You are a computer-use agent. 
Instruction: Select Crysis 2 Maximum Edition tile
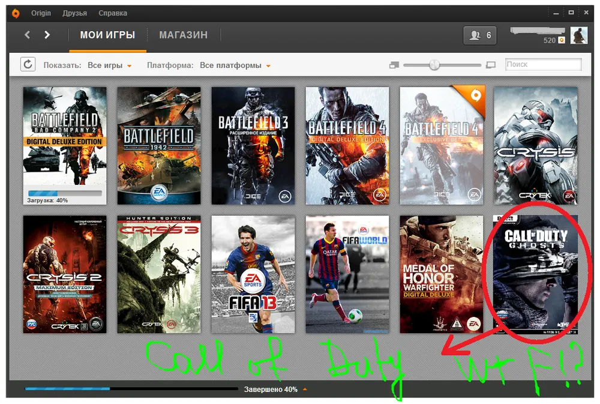[x=65, y=274]
